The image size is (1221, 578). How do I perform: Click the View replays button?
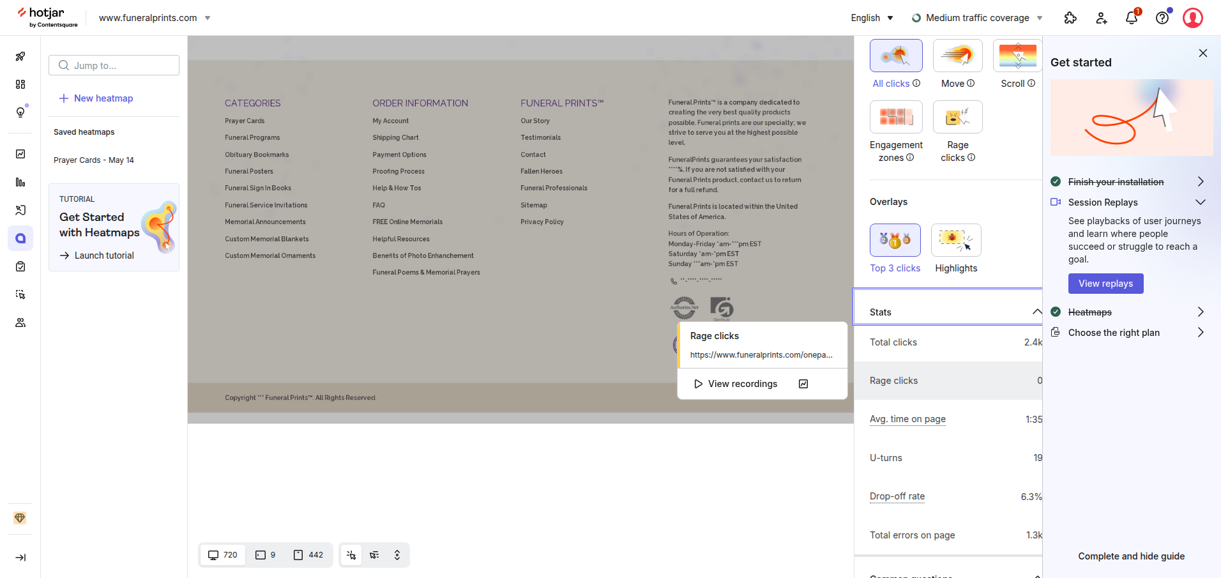tap(1105, 284)
